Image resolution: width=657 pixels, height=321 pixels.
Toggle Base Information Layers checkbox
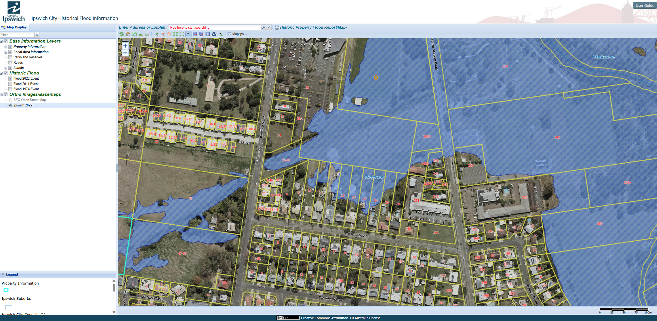click(x=6, y=41)
